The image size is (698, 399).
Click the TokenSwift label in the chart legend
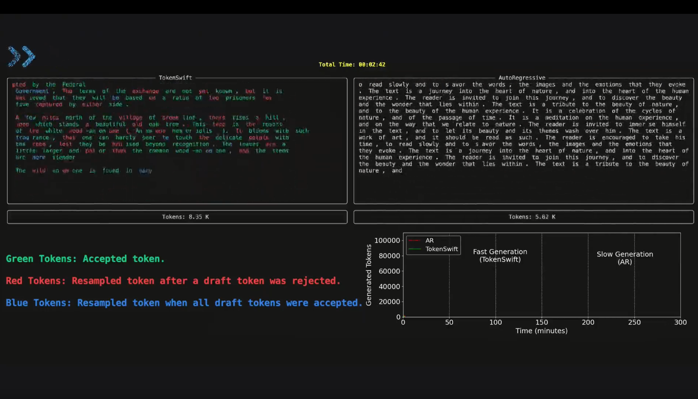pyautogui.click(x=442, y=249)
